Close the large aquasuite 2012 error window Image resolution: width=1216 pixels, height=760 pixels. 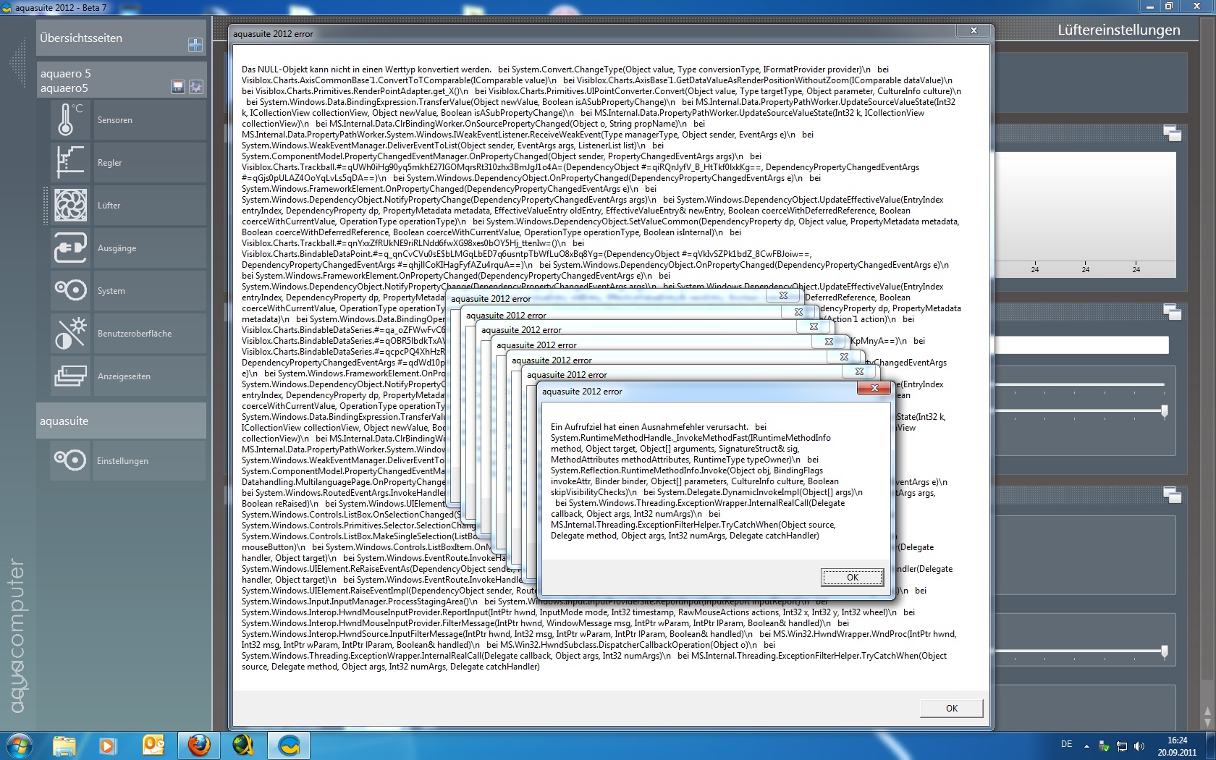click(974, 30)
